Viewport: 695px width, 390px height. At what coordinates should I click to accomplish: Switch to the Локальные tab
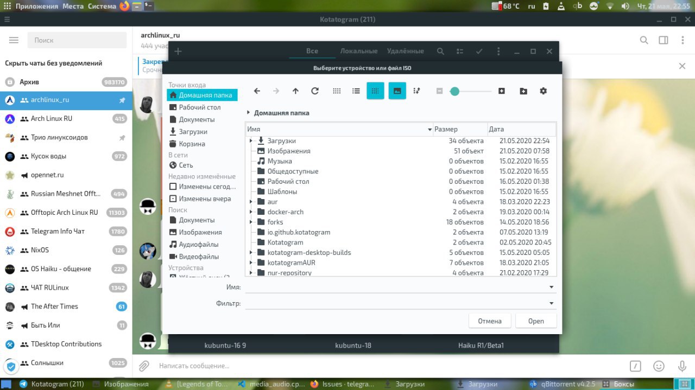(358, 51)
